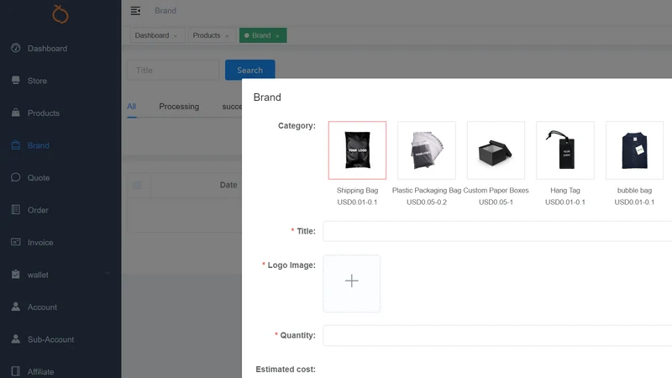The width and height of the screenshot is (672, 378).
Task: Click the Products bag icon in sidebar
Action: pyautogui.click(x=16, y=113)
